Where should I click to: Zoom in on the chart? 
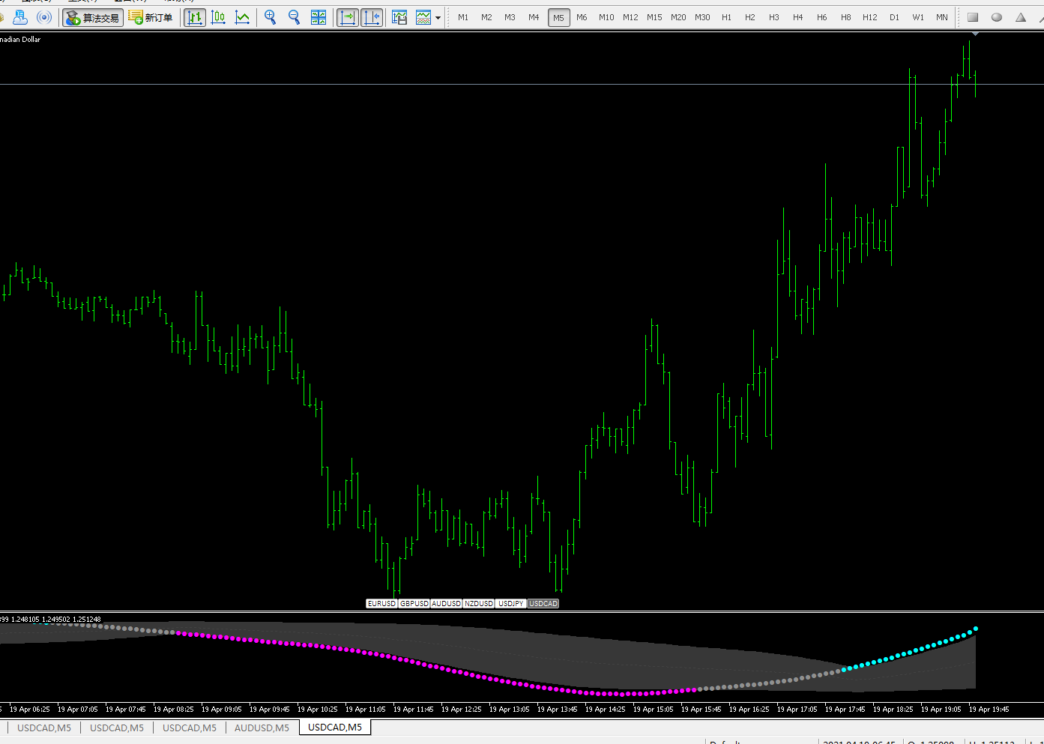pyautogui.click(x=271, y=17)
